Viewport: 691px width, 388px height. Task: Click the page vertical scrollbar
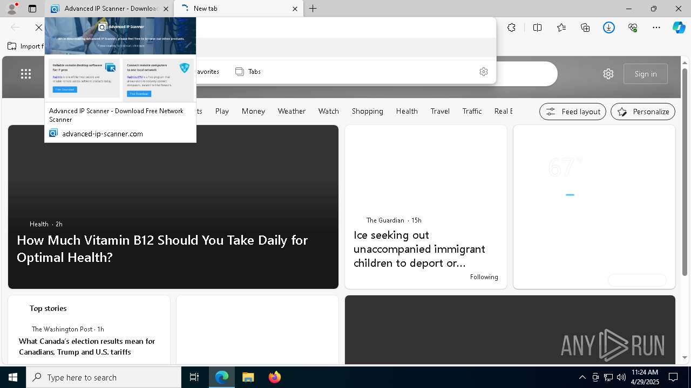click(685, 172)
